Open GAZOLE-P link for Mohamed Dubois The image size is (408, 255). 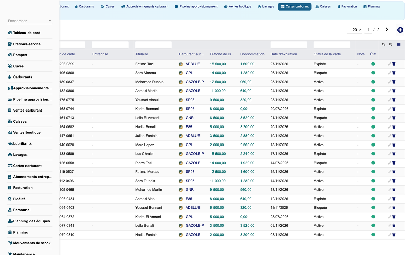[x=195, y=82]
